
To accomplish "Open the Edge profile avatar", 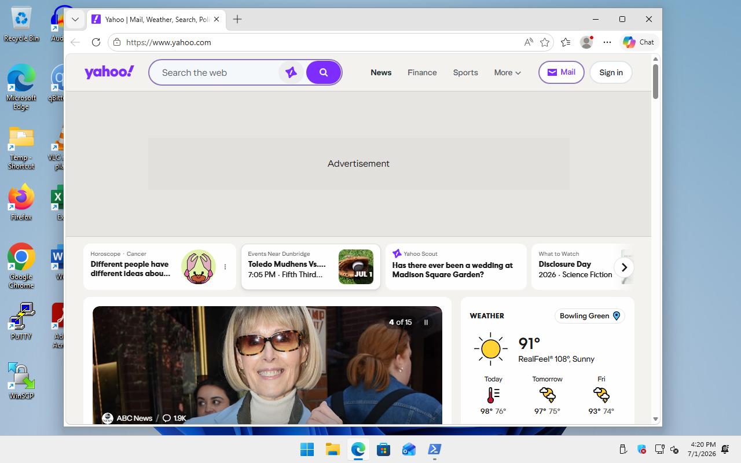I will 586,42.
